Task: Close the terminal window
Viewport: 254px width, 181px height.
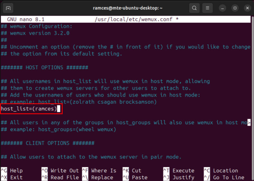Action: [x=247, y=8]
